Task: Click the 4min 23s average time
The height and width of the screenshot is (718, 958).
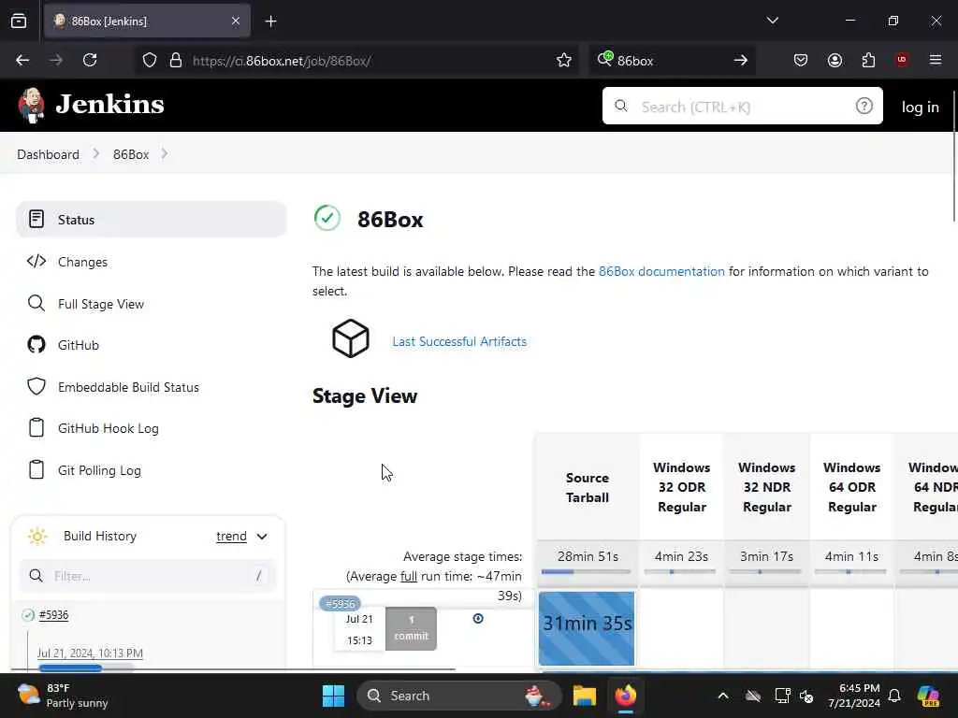Action: click(x=681, y=556)
